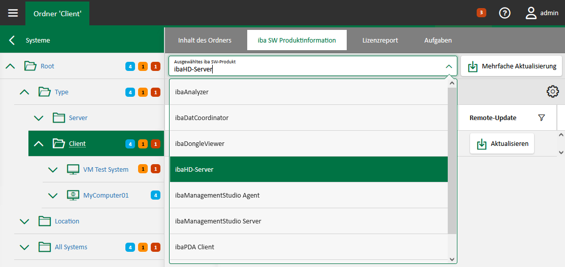Click red badge on All Systems row
Viewport: 565px width, 267px height.
click(x=155, y=247)
